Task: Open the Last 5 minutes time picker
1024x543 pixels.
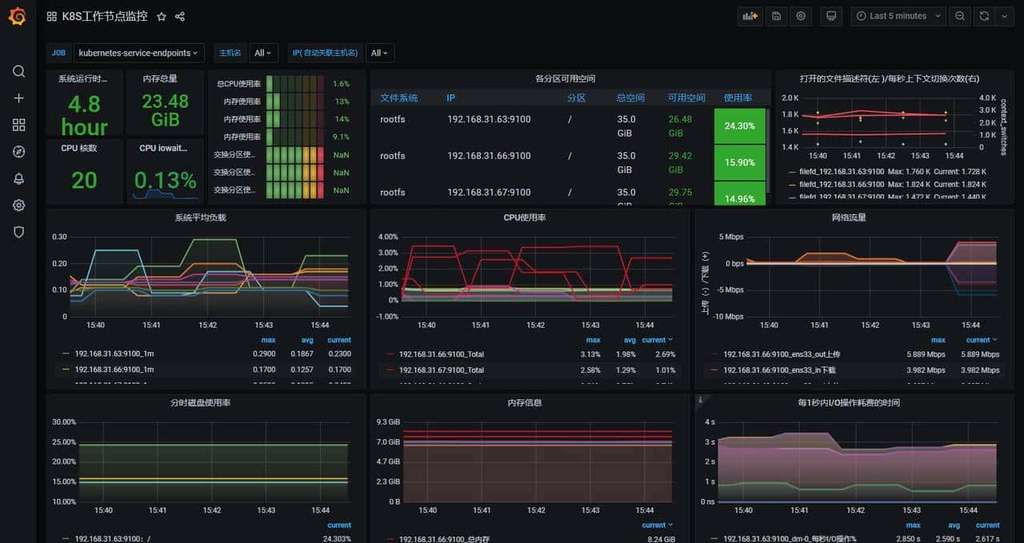Action: (x=896, y=16)
